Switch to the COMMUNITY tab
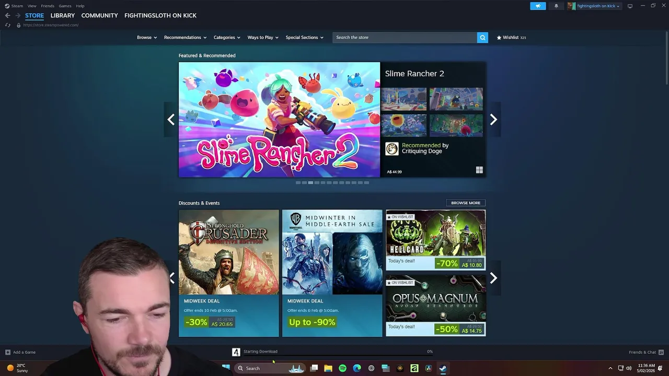This screenshot has height=376, width=669. tap(99, 16)
